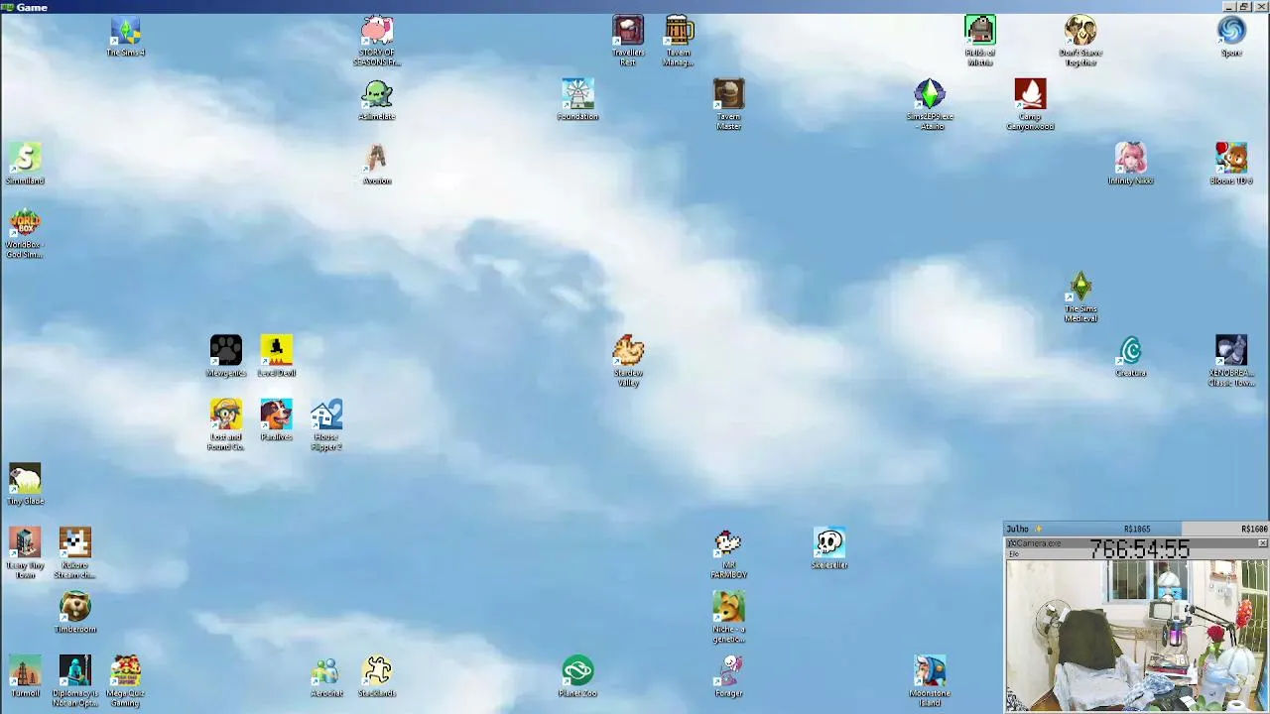Screen dimensions: 1270x714
Task: Open the Lost and Found Co. shortcut
Action: [226, 416]
